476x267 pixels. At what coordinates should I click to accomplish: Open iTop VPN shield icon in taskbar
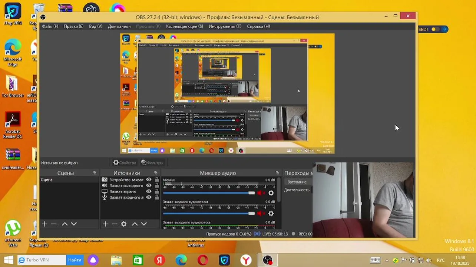pos(224,260)
